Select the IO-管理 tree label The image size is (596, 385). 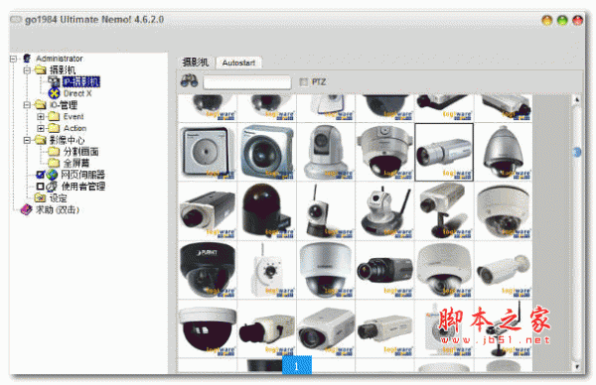(x=64, y=105)
